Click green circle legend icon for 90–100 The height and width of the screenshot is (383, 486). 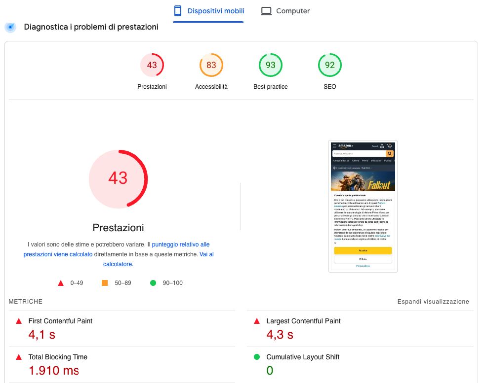(153, 283)
